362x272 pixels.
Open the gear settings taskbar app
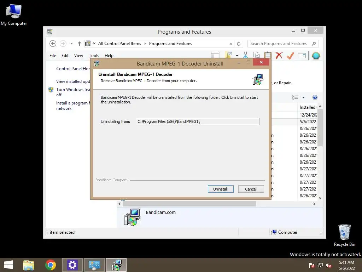72,265
